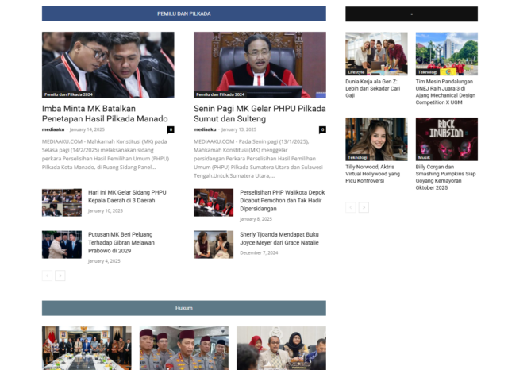
Task: Read 'Imba Minta MK Batalkan Penetapan Hasil Pilkada Manado'
Action: [104, 114]
